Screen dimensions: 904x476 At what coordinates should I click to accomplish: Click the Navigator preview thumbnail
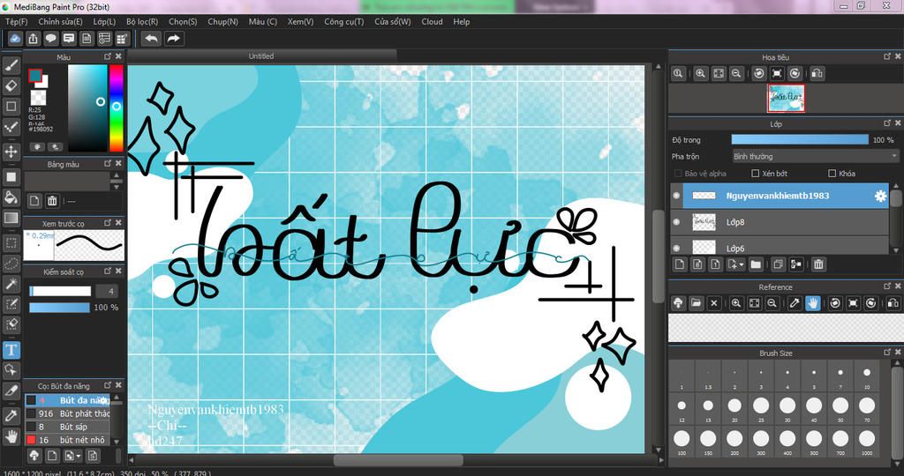point(786,99)
